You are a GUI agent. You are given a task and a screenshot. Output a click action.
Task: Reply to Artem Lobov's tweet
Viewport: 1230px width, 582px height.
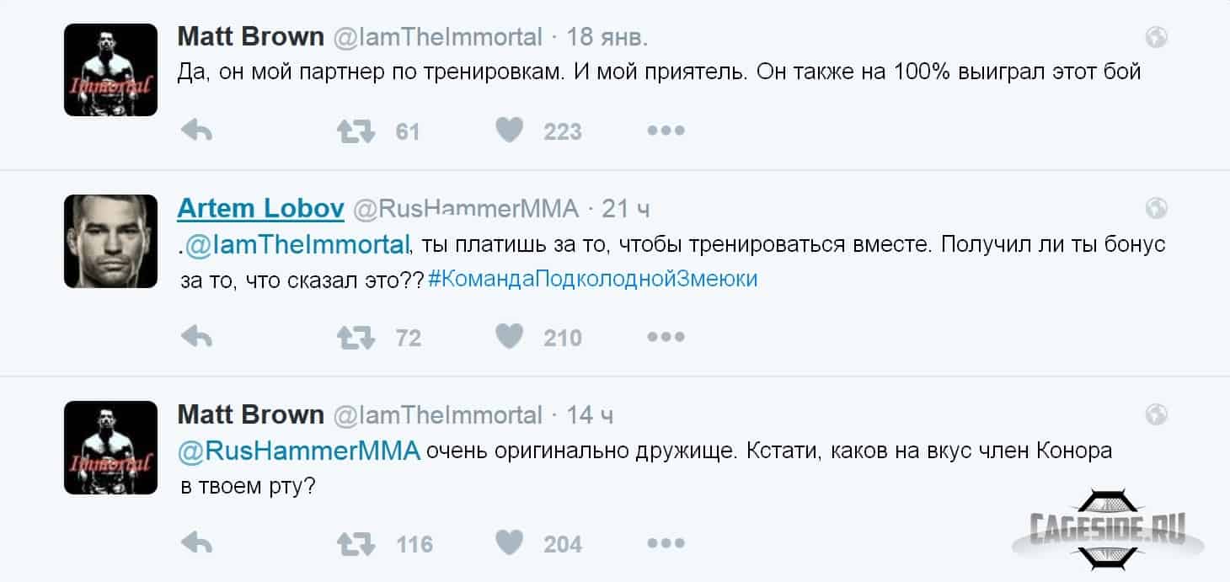(x=196, y=337)
